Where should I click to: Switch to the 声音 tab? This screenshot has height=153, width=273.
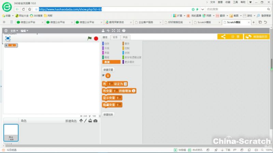pyautogui.click(x=125, y=37)
